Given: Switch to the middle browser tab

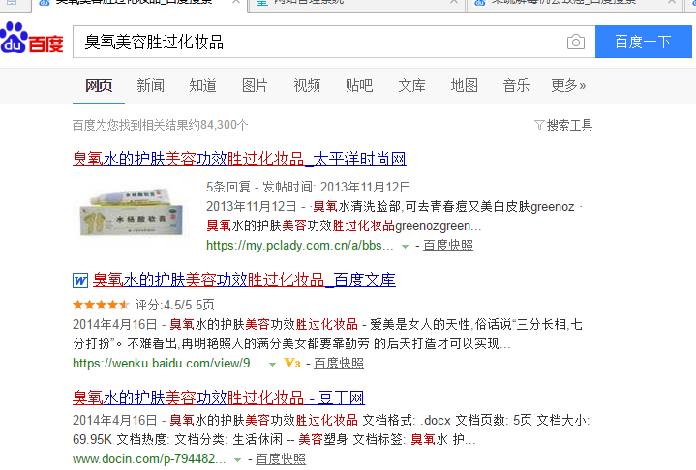Looking at the screenshot, I should (357, 4).
